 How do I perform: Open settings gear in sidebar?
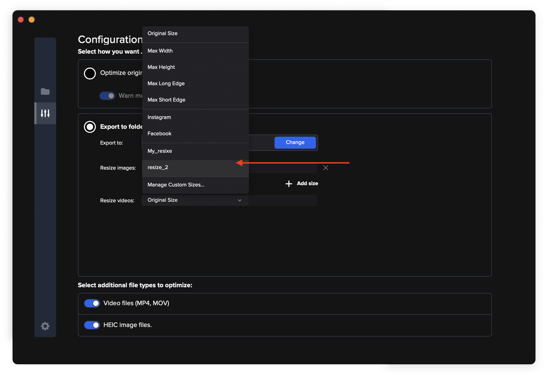point(45,326)
